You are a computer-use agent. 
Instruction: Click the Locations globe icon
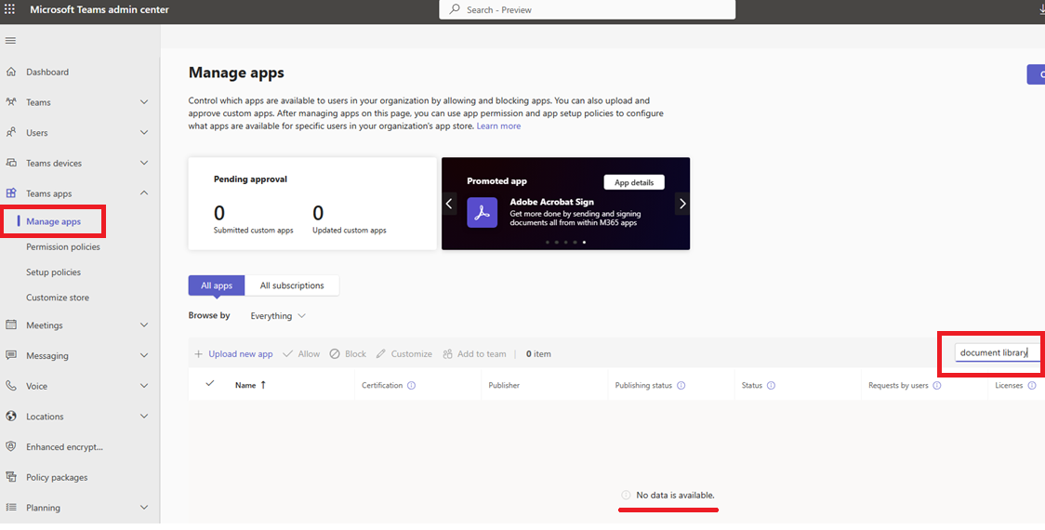point(10,416)
